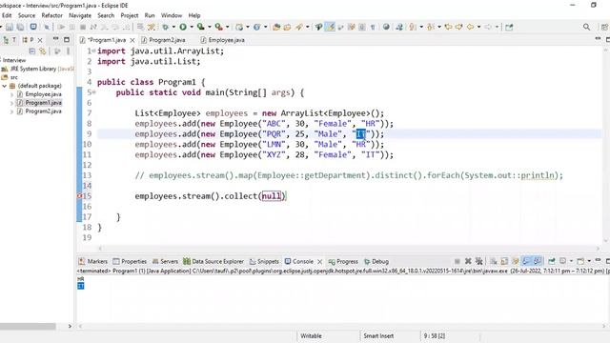Image resolution: width=610 pixels, height=343 pixels.
Task: Click the Terminate square icon in Console toolbar
Action: 457,261
